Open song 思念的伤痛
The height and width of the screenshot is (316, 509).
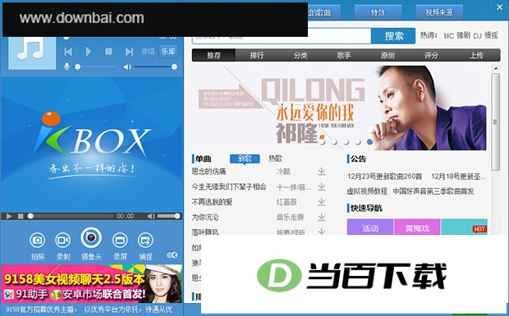click(209, 172)
